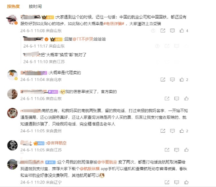This screenshot has width=216, height=187.
Task: Open avatar of the 辽宁 commenter
Action: tap(13, 164)
